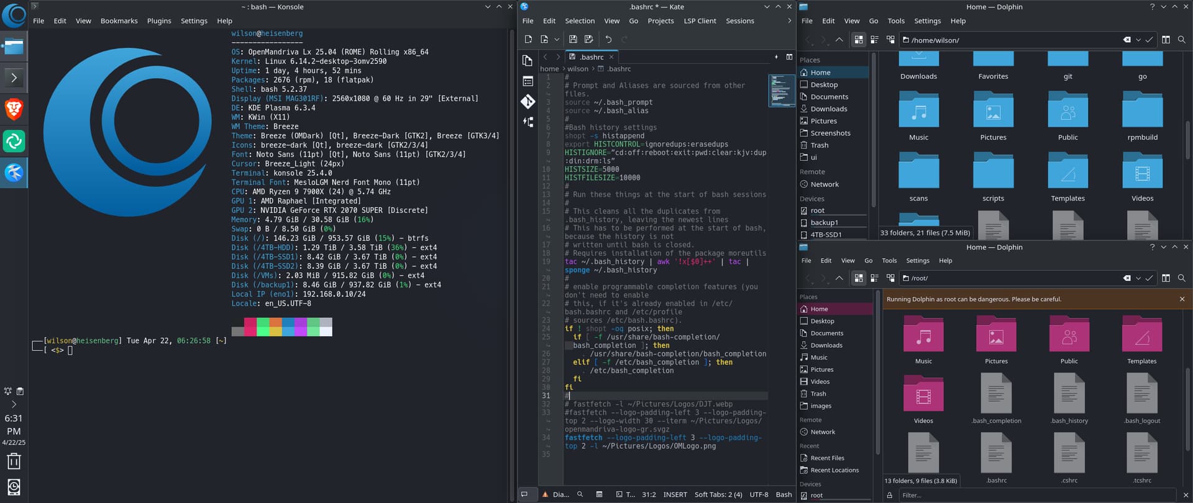Image resolution: width=1193 pixels, height=503 pixels.
Task: Confirm /root/ location with checkmark icon
Action: coord(1149,278)
